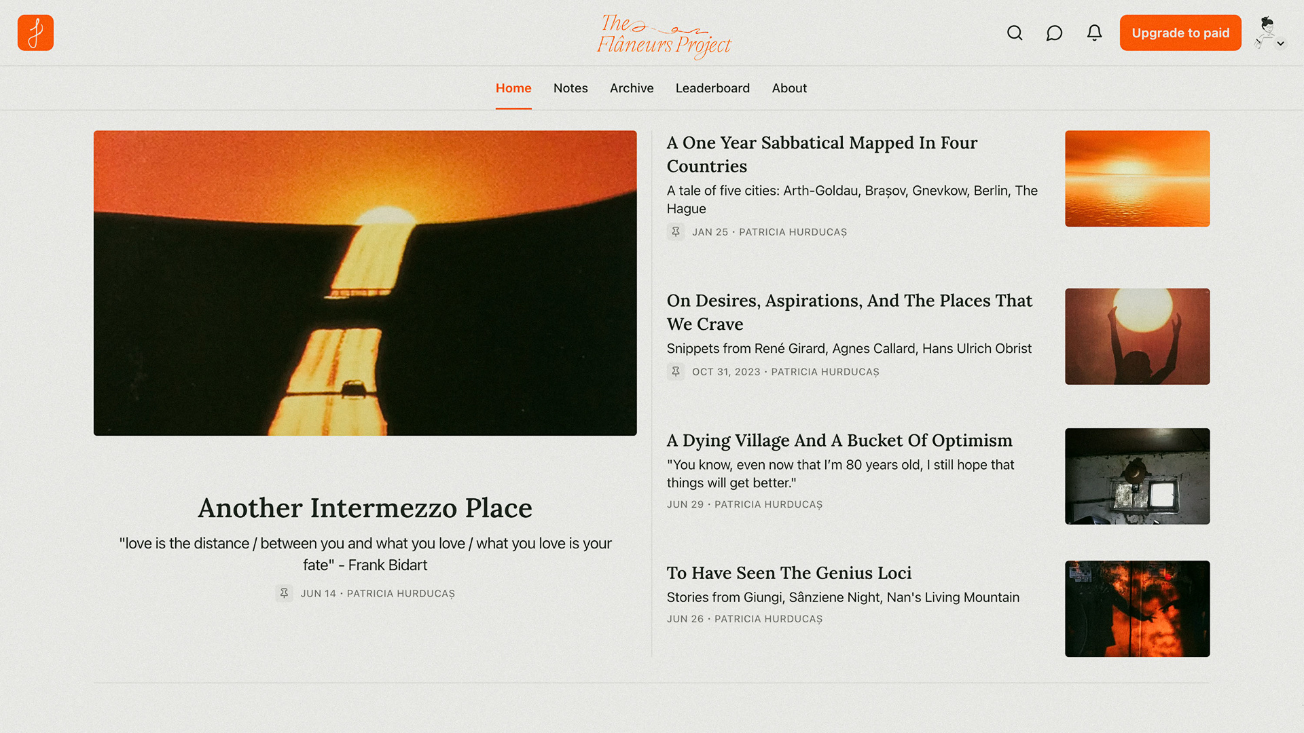
Task: Open A Dying Village And A Bucket Of Optimism
Action: click(x=839, y=440)
